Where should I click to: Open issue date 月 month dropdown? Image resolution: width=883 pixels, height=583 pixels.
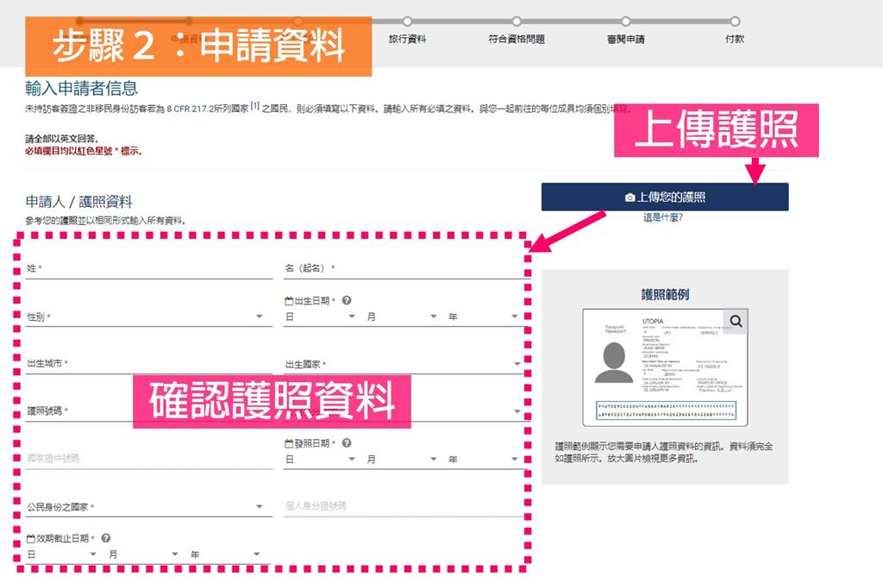coord(402,460)
